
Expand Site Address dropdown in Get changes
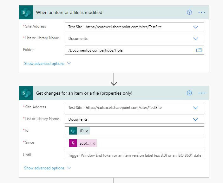195,108
